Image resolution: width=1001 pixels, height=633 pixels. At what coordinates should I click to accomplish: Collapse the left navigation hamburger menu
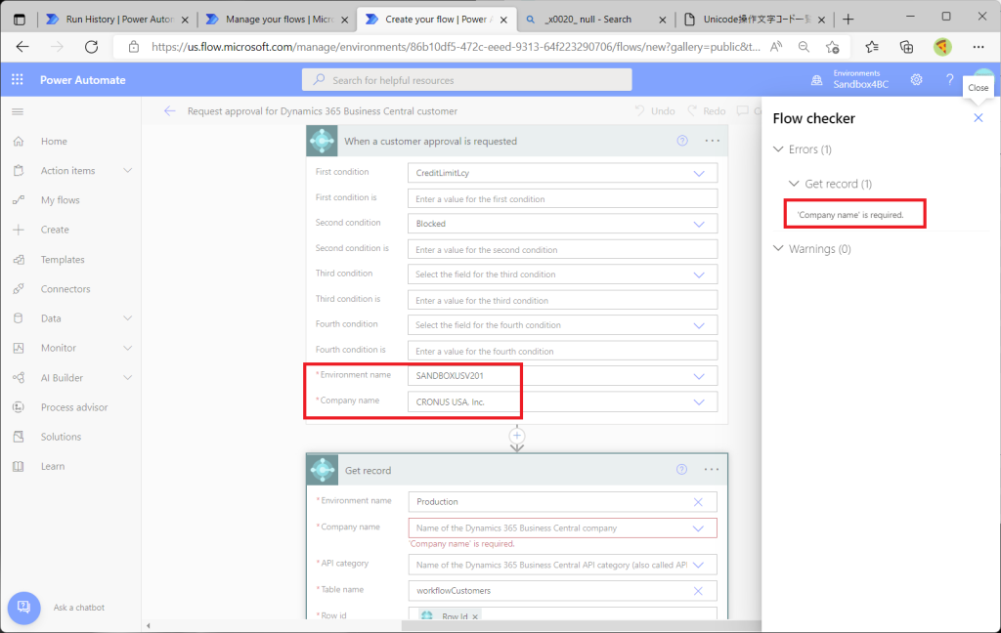pyautogui.click(x=18, y=111)
